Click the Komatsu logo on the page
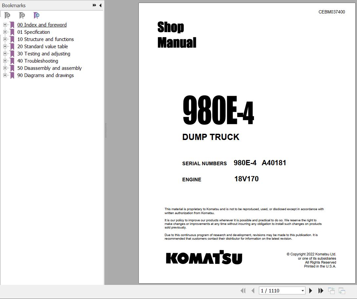 tap(204, 257)
